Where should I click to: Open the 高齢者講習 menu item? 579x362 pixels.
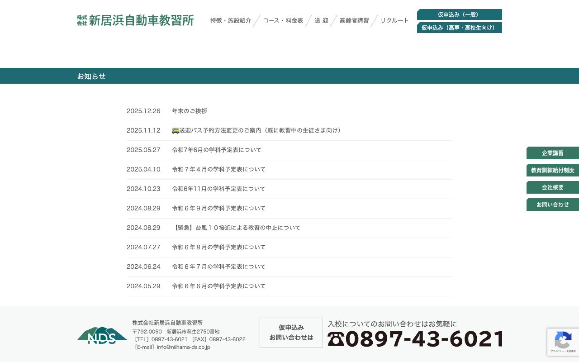pos(354,20)
